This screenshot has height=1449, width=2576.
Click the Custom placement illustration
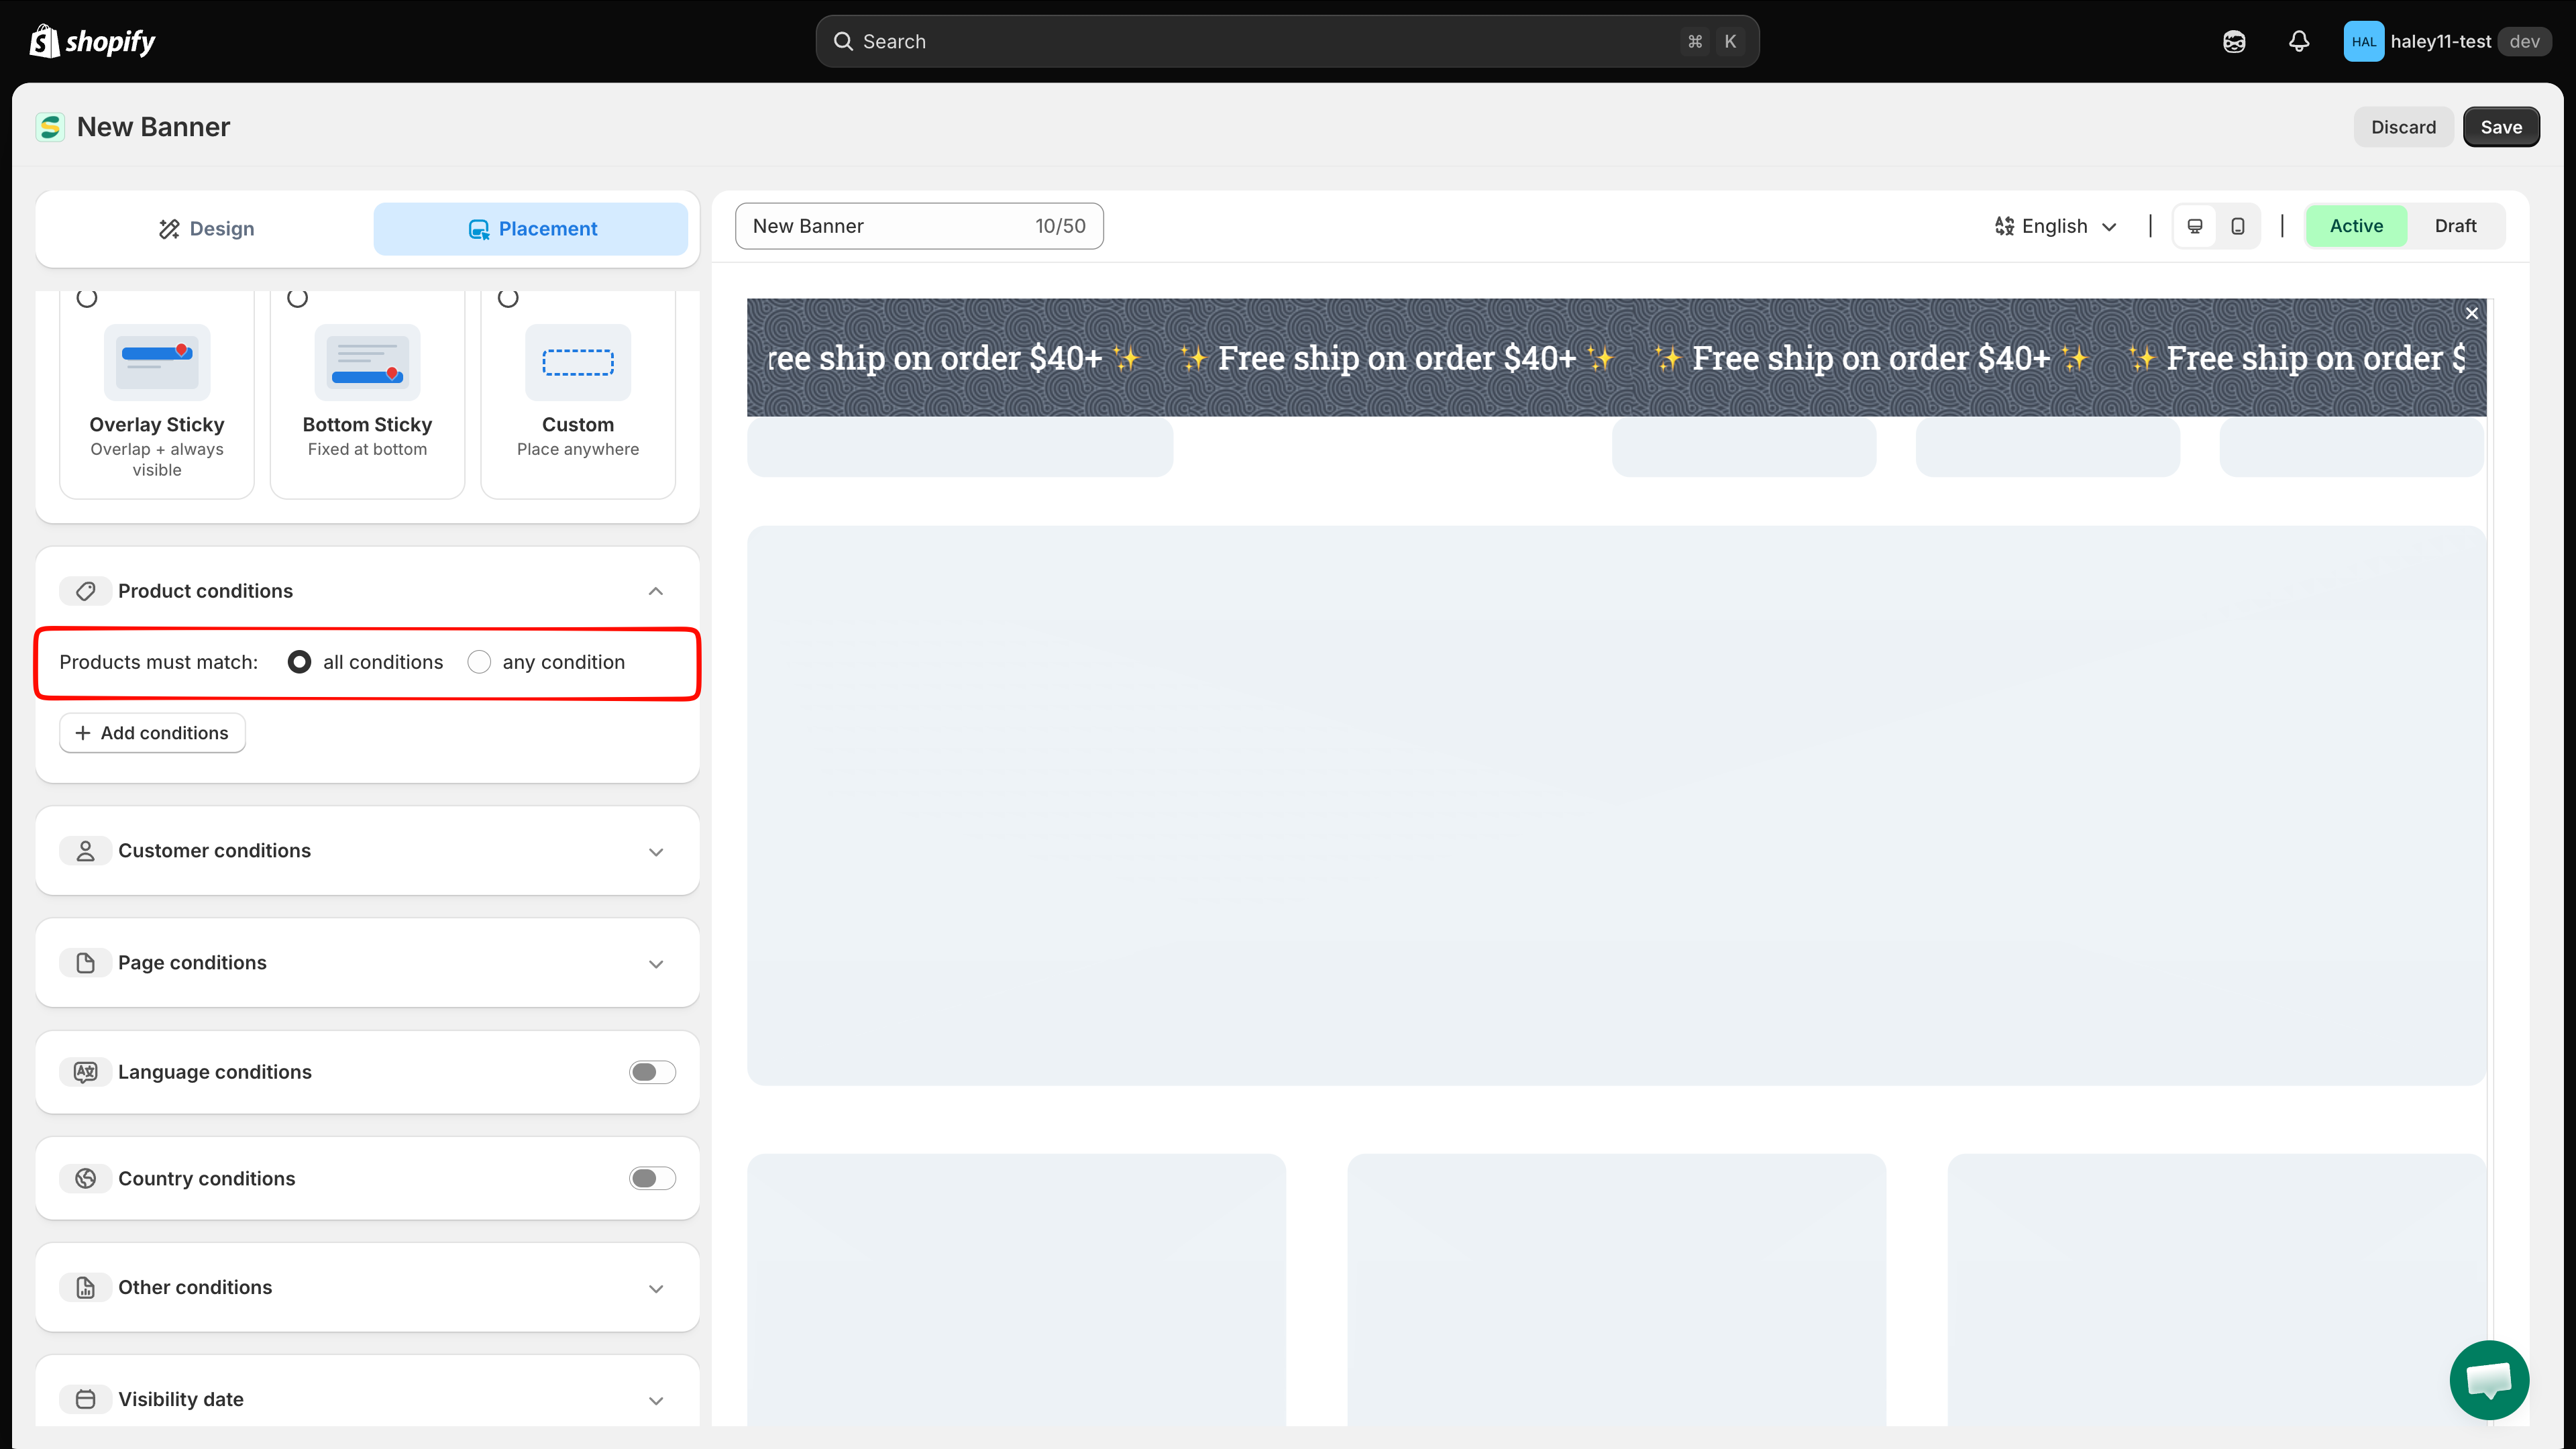[x=578, y=362]
